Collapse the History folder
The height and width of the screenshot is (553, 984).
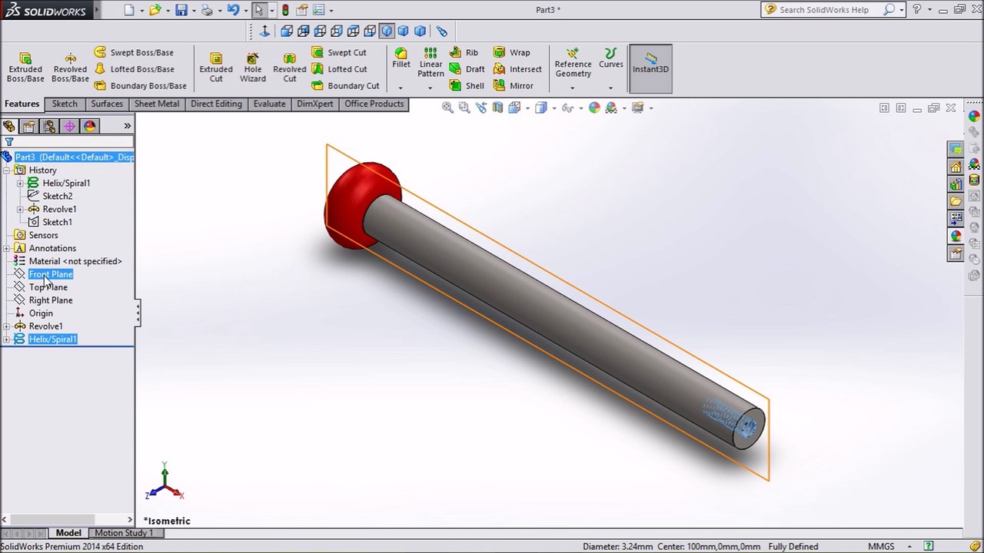[x=6, y=171]
